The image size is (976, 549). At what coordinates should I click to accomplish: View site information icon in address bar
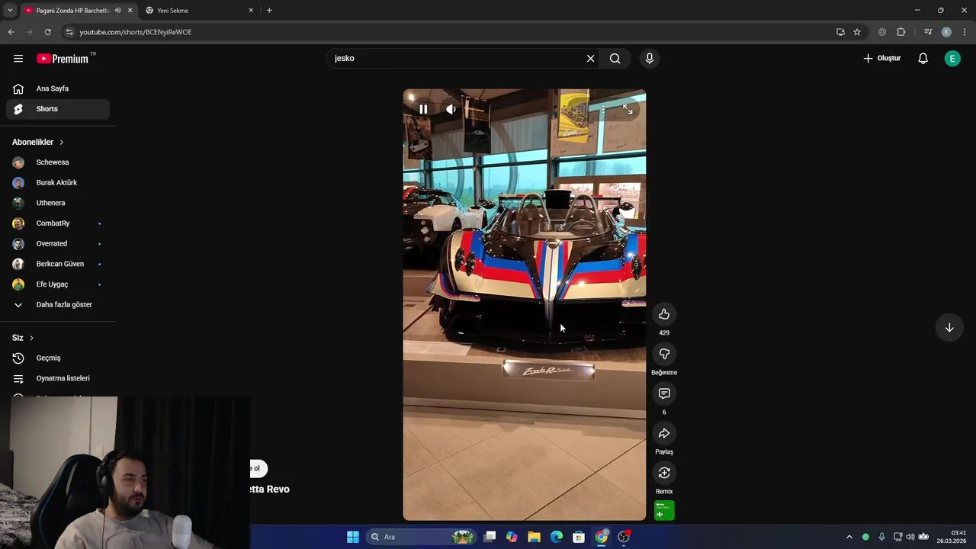coord(69,32)
